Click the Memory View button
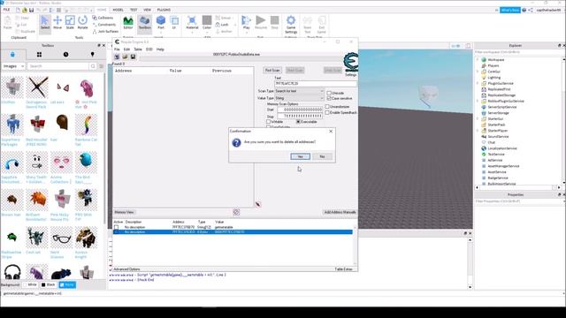Screen dimensions: 566x318 tap(124, 212)
